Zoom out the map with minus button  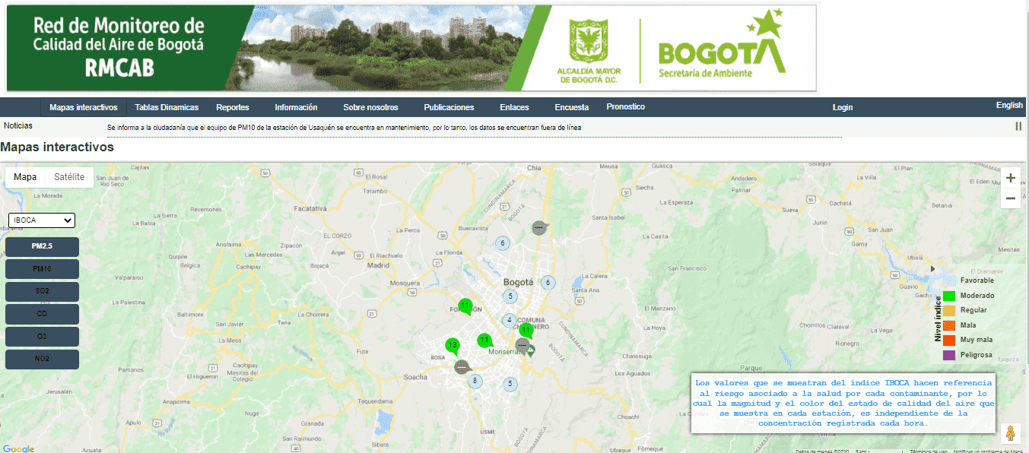click(x=1010, y=198)
